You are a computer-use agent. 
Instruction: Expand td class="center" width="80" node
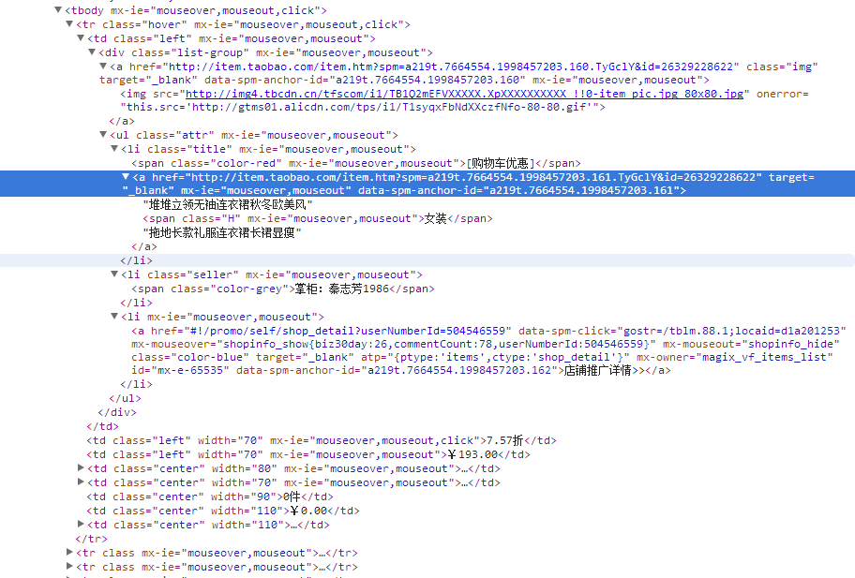[x=81, y=468]
